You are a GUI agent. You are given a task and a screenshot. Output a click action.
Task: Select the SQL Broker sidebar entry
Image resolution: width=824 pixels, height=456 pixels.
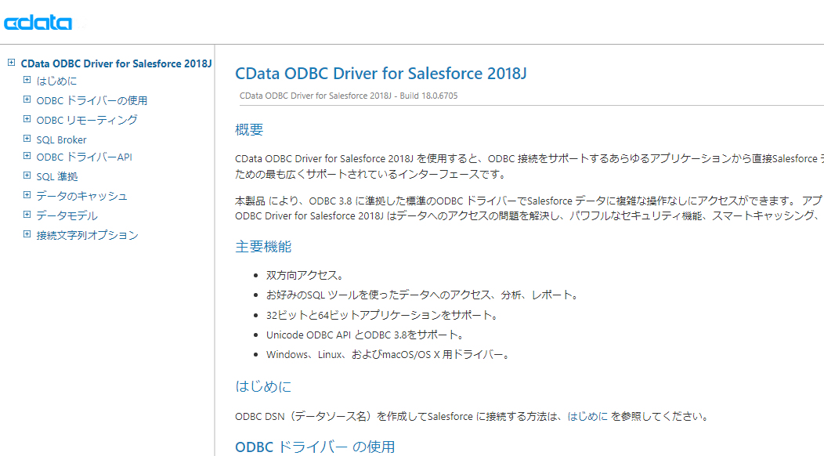click(x=61, y=139)
